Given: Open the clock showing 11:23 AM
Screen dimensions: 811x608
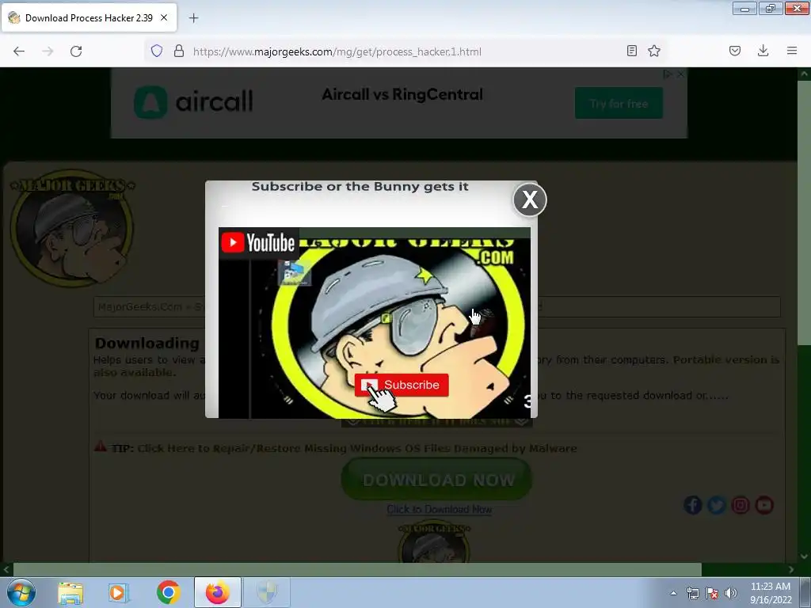Looking at the screenshot, I should click(771, 593).
